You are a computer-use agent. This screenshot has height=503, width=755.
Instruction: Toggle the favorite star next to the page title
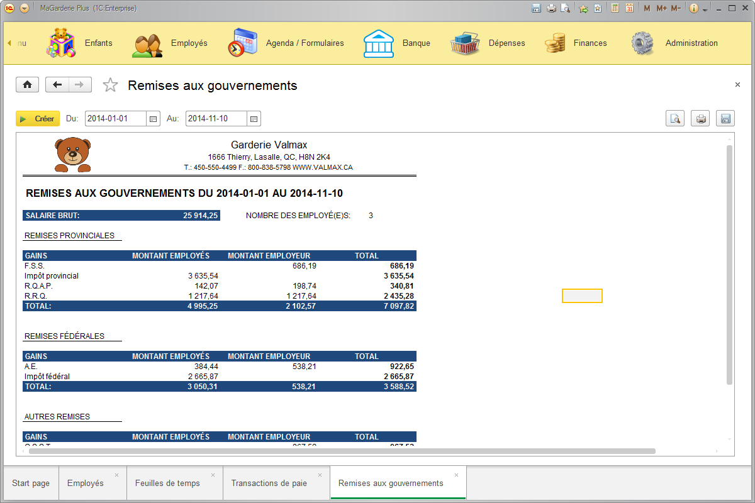(110, 84)
